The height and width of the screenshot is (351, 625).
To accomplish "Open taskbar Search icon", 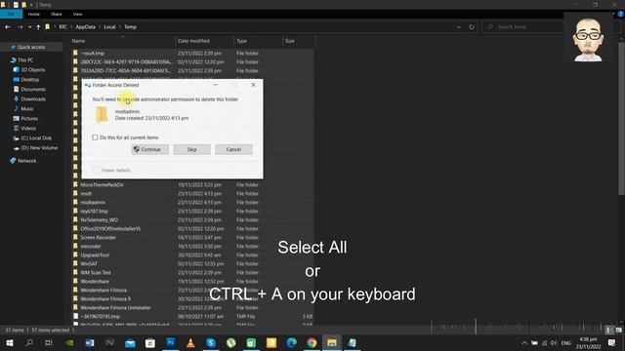I will coord(29,342).
